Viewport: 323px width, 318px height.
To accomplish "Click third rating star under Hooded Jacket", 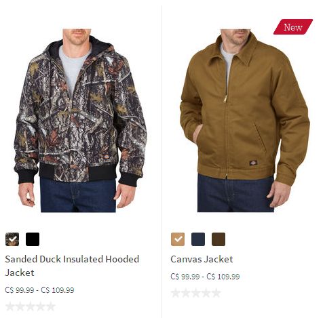I will 31,306.
